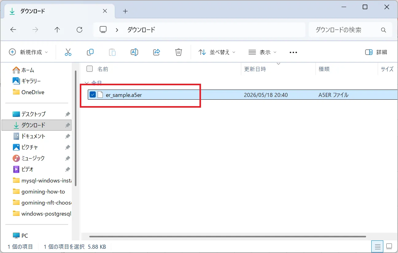Screen dimensions: 398x253
Task: Go forward with the right arrow
Action: pyautogui.click(x=35, y=30)
